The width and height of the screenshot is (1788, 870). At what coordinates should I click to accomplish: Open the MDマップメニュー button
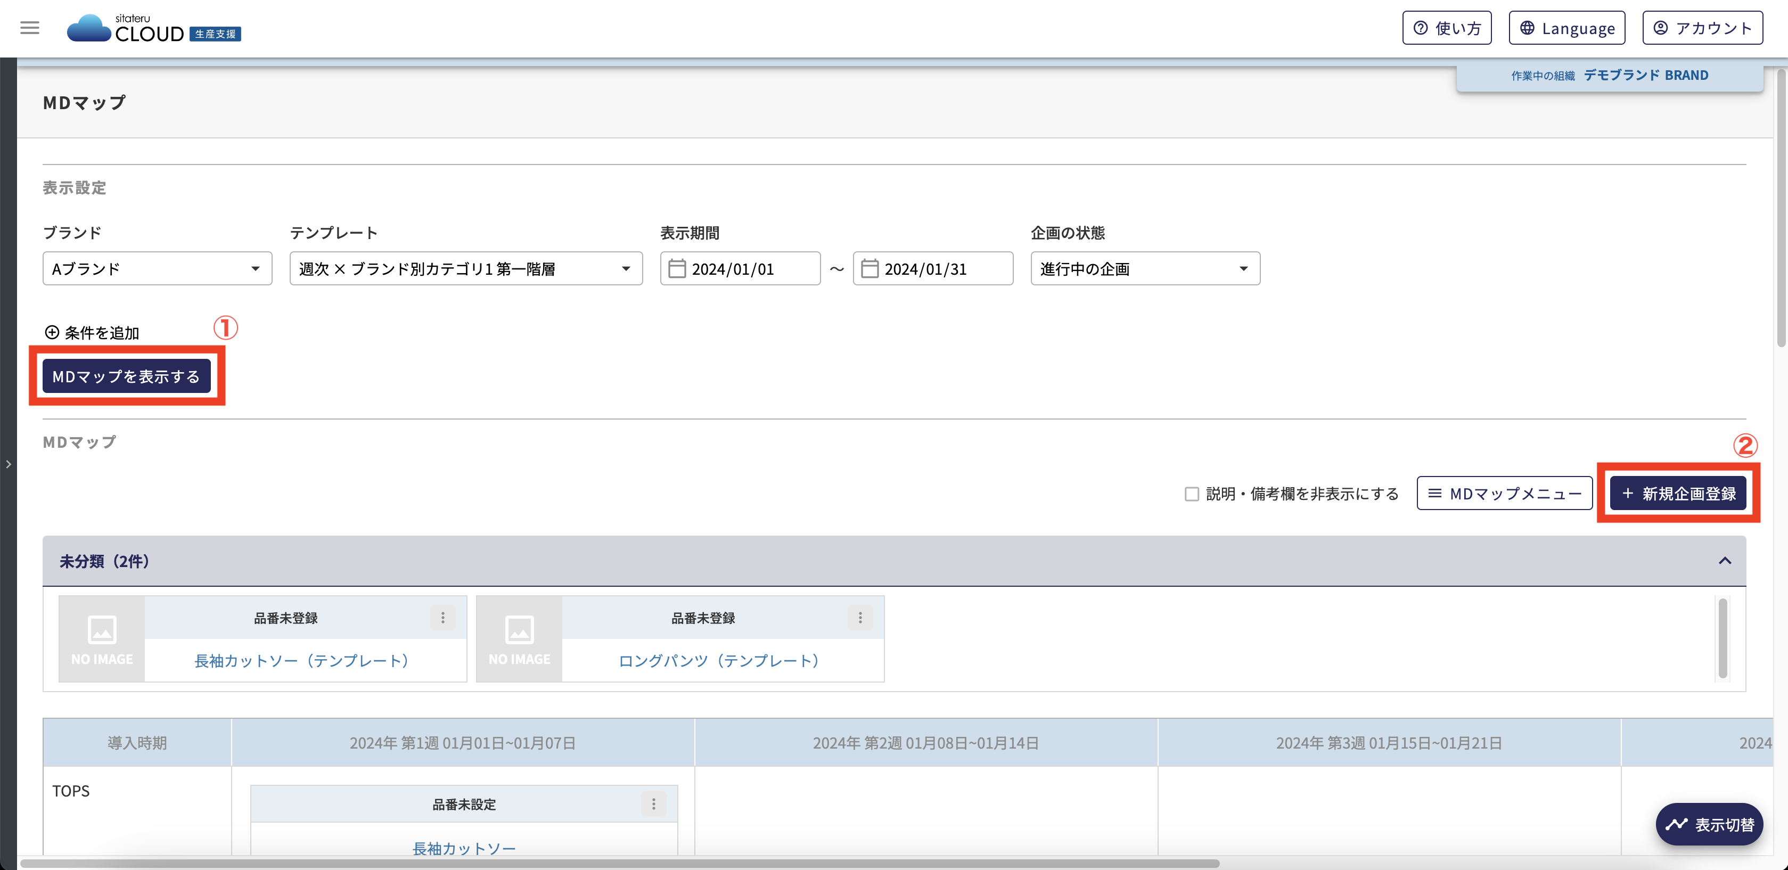coord(1504,493)
